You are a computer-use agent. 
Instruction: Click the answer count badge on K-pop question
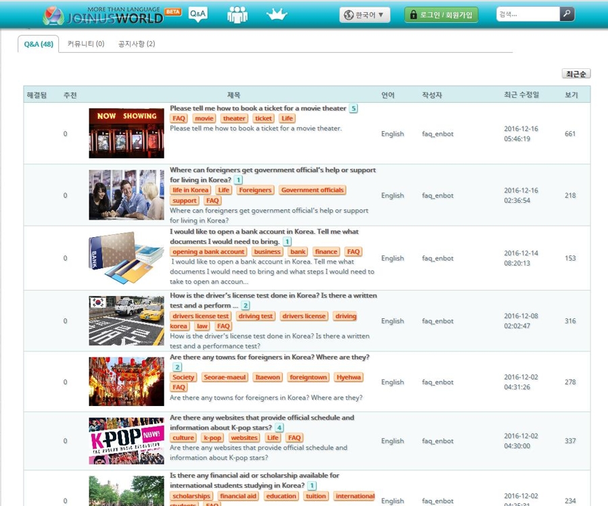[x=279, y=428]
